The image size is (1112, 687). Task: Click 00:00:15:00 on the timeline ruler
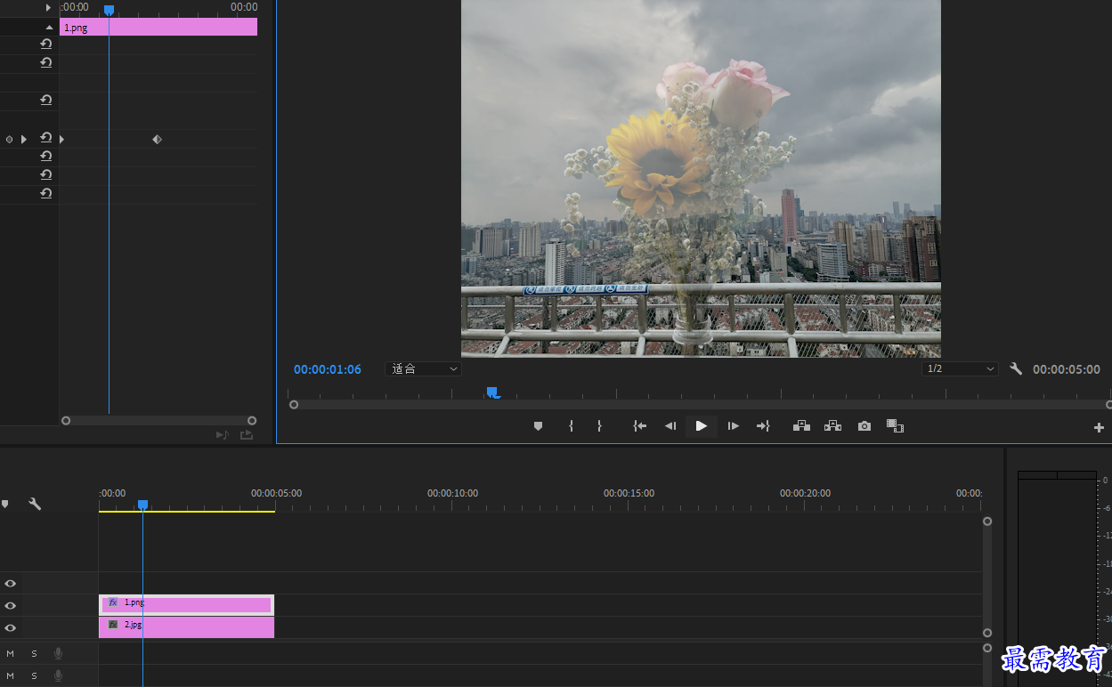coord(629,493)
